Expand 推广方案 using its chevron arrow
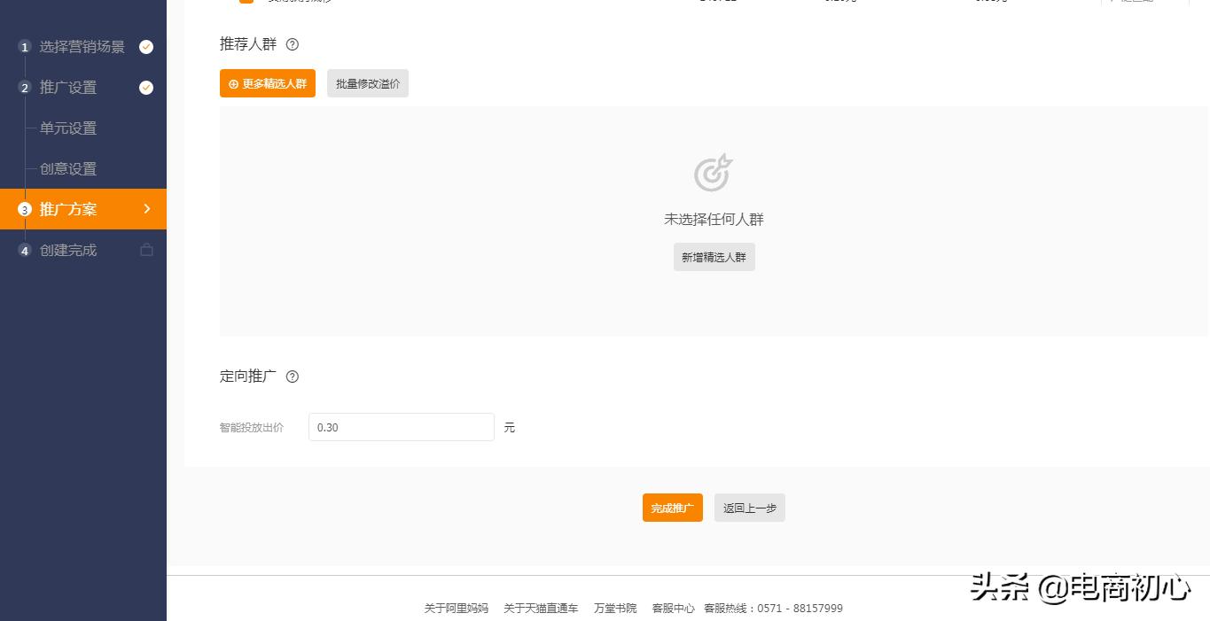Viewport: 1210px width, 621px height. (148, 209)
